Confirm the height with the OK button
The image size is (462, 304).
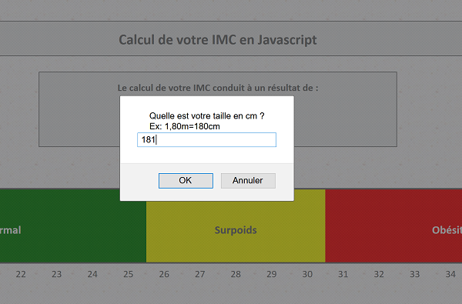pos(186,181)
